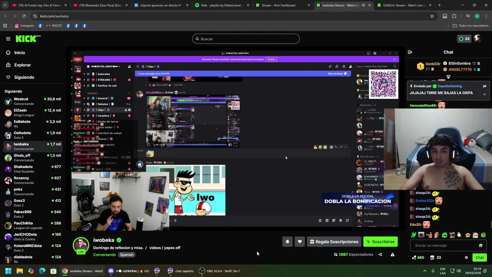Collapse the chat panel arrow icon
The height and width of the screenshot is (277, 492).
[x=410, y=52]
